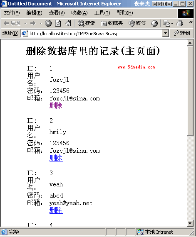Screen dimensions: 196x237
Task: Open the Media (媒体) toolbar button
Action: (137, 23)
